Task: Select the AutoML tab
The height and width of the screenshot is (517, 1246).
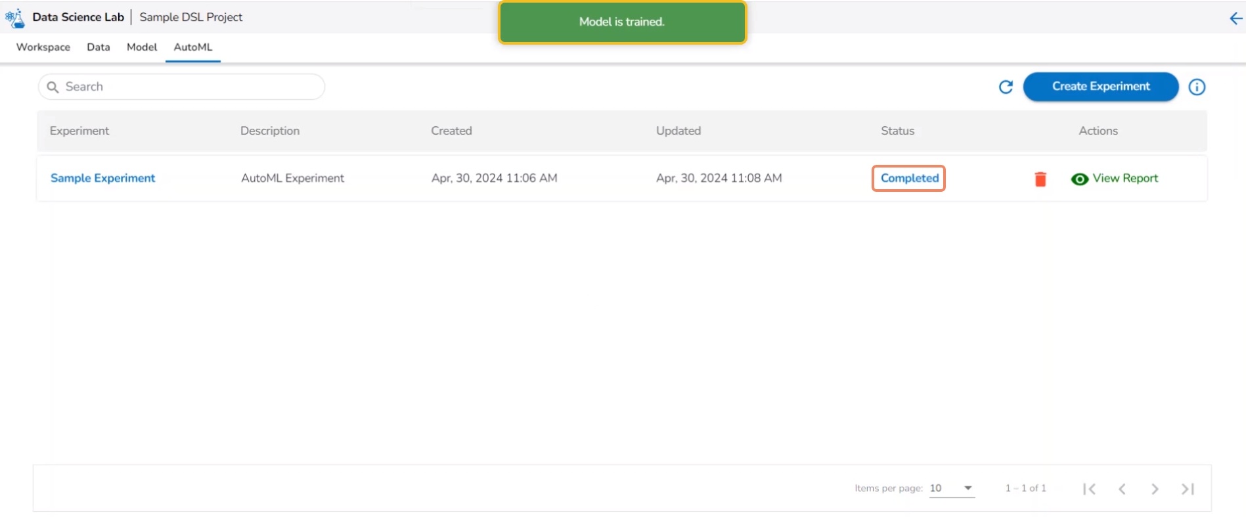Action: pos(193,47)
